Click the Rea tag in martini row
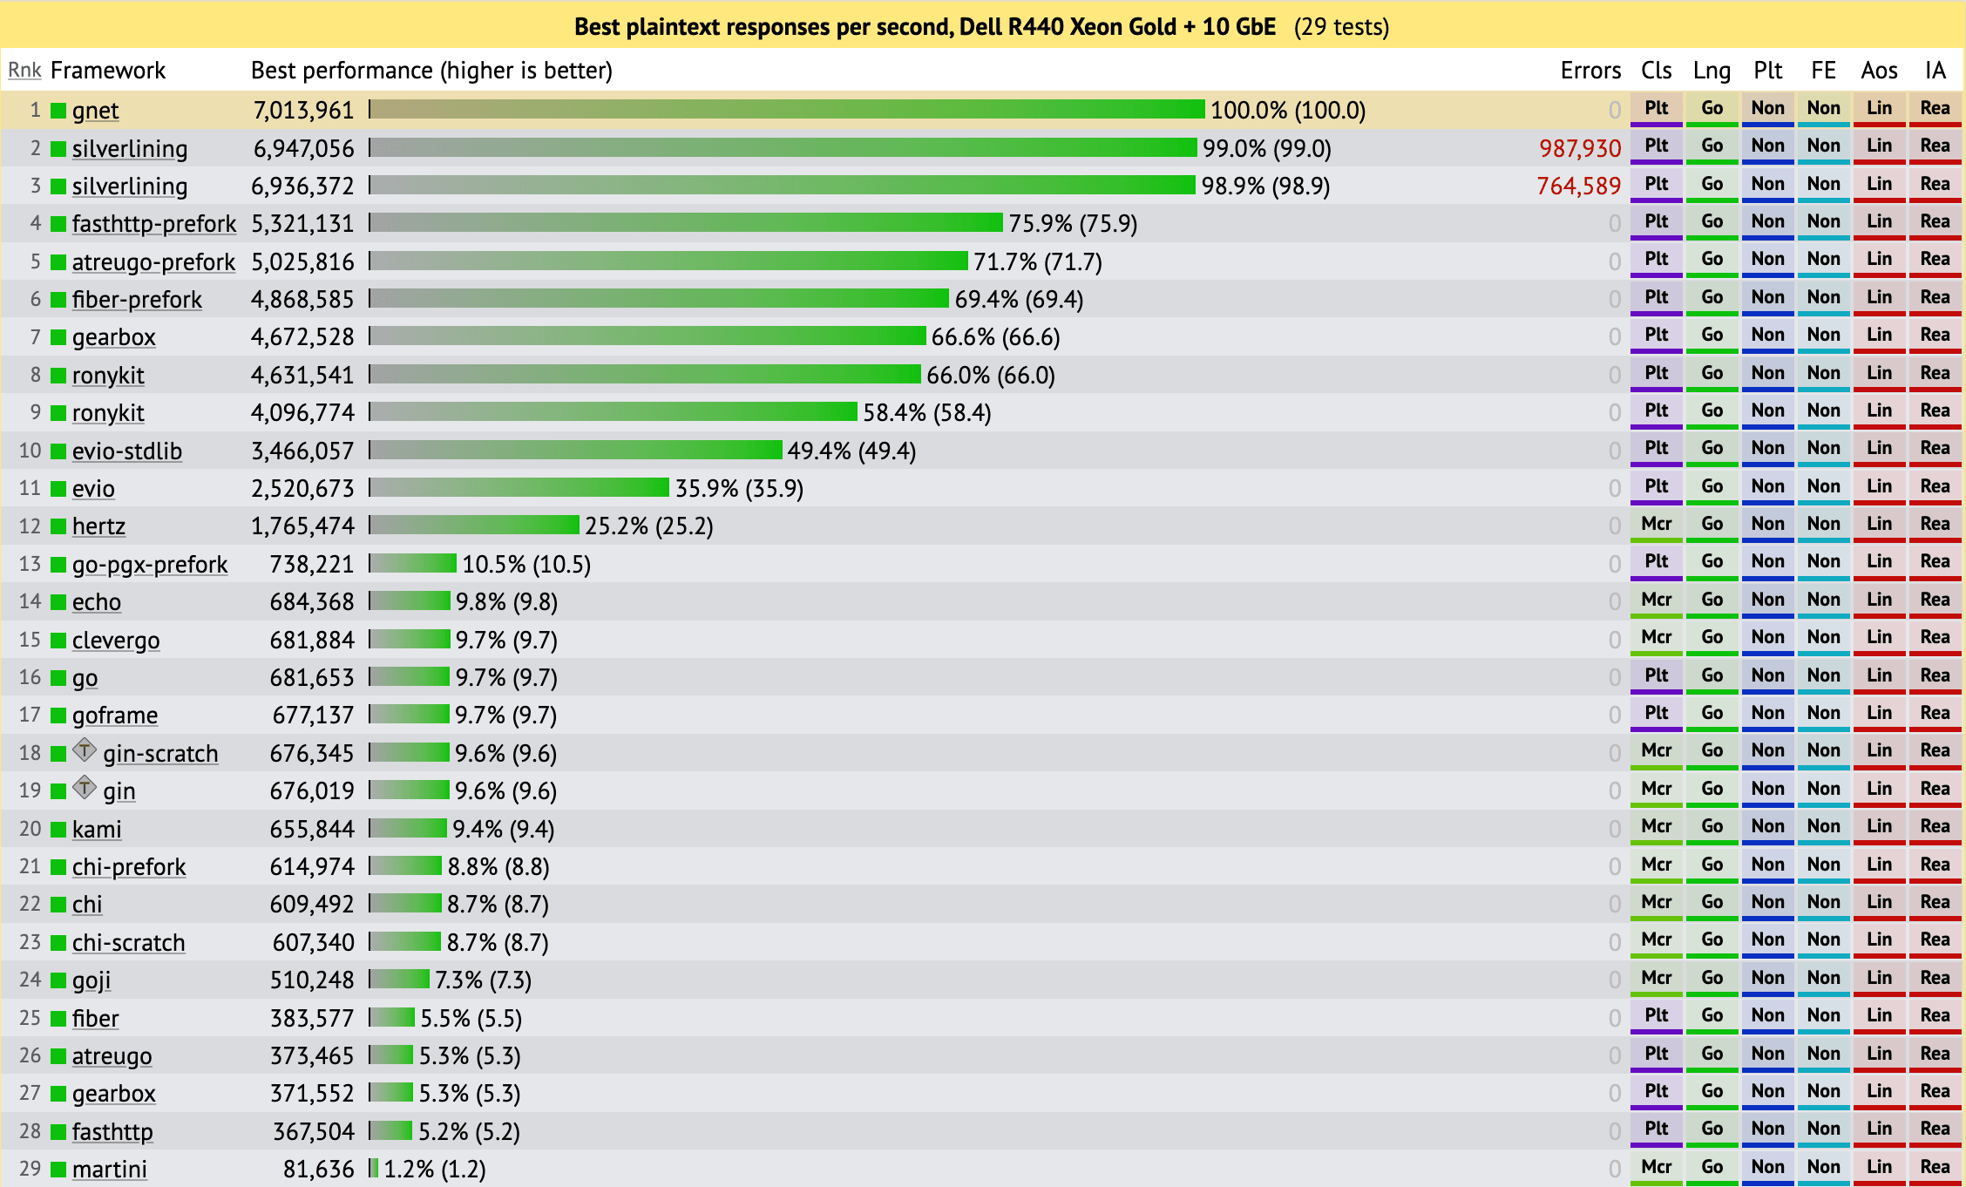The width and height of the screenshot is (1966, 1187). tap(1935, 1168)
